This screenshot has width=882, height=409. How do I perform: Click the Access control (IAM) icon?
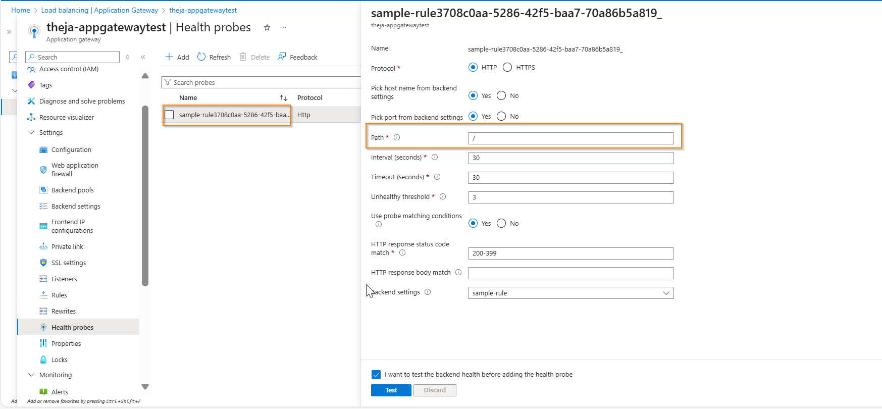click(x=31, y=69)
